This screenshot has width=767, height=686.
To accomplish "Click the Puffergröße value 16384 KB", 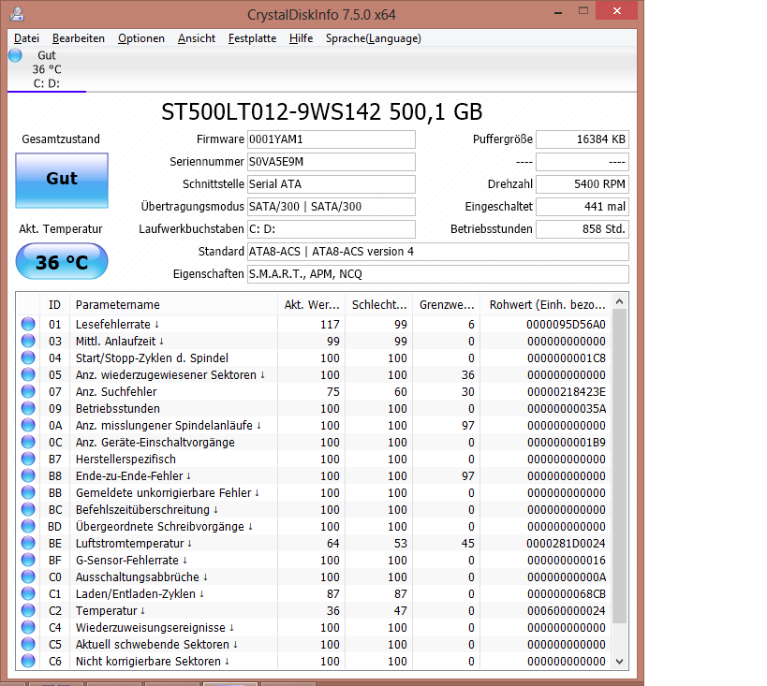I will [583, 139].
